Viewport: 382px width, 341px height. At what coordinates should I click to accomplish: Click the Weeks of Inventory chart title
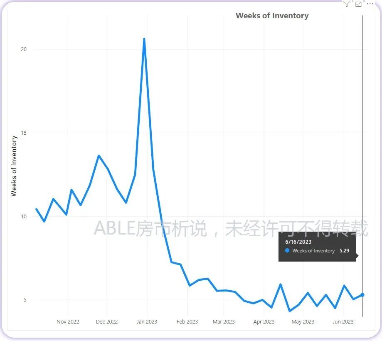click(x=272, y=16)
